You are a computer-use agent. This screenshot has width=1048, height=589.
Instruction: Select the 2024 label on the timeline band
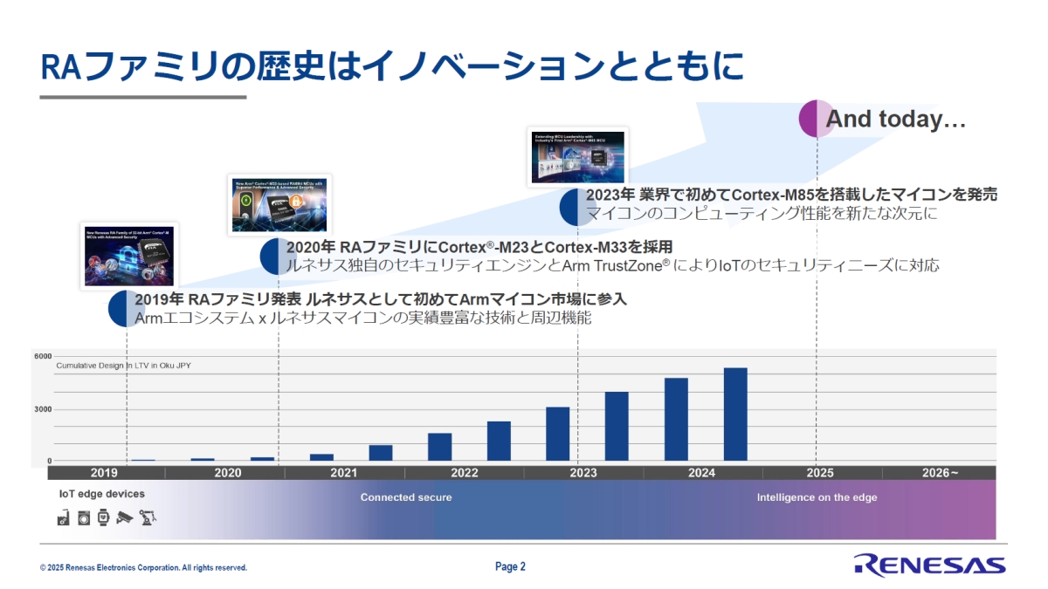coord(700,472)
